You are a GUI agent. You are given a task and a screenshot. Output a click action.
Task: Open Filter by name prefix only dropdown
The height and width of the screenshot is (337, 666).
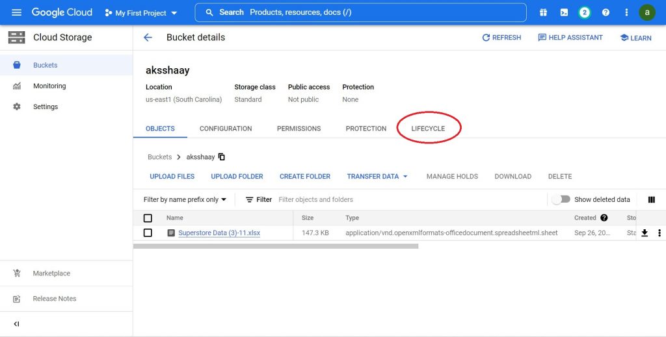click(x=185, y=199)
